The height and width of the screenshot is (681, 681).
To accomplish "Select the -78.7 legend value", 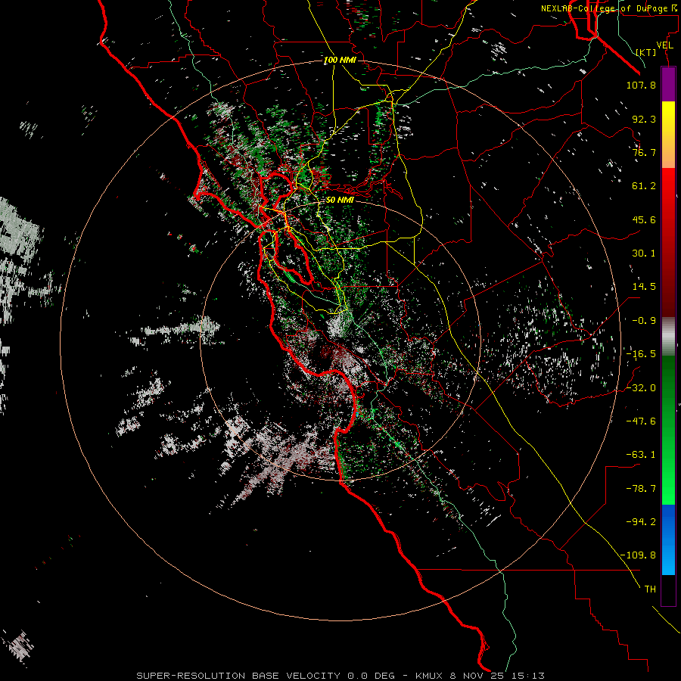I will click(x=641, y=489).
